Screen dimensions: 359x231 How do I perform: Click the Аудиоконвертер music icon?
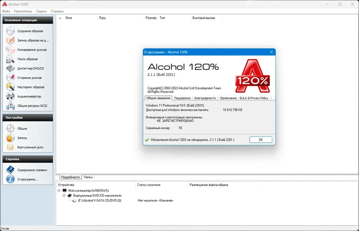10,96
